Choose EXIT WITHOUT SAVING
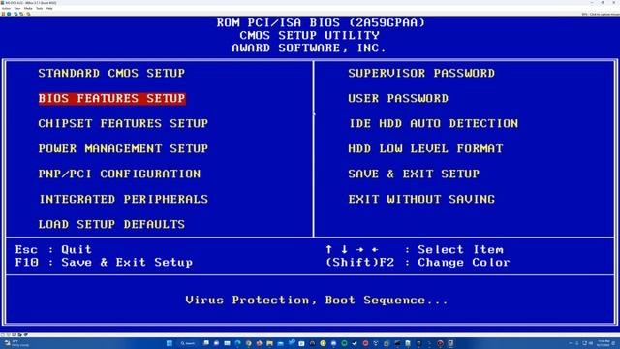 [421, 199]
